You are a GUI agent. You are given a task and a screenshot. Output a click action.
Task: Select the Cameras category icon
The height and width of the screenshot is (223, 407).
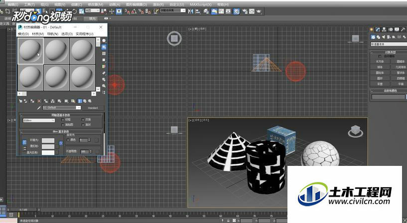coord(389,37)
